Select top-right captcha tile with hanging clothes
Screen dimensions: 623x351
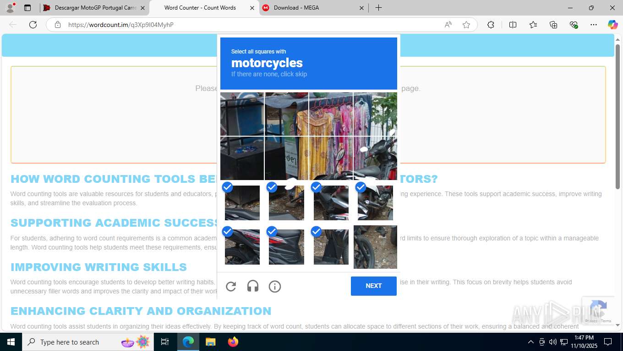375,114
